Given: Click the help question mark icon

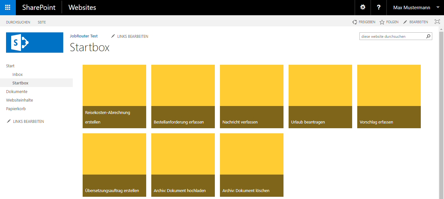Looking at the screenshot, I should [379, 7].
